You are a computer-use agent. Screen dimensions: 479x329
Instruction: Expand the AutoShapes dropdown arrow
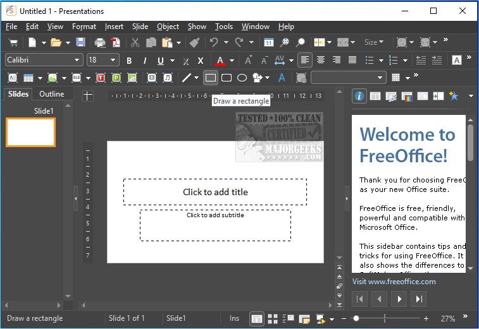click(267, 78)
